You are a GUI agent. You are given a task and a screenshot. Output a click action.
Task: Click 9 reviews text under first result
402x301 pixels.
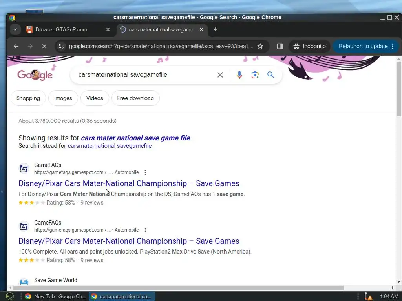92,203
